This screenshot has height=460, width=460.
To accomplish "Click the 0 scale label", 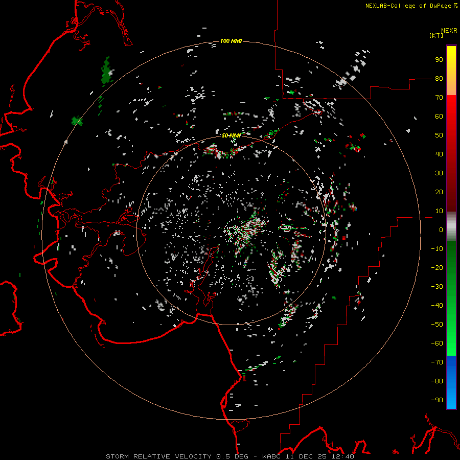I will point(441,229).
